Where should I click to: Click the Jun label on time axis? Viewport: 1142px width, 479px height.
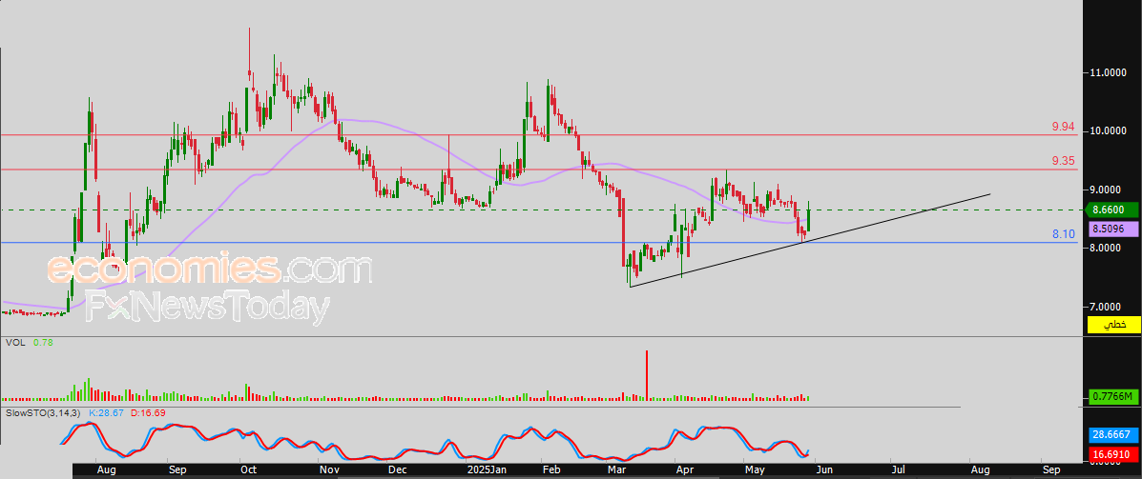click(823, 470)
